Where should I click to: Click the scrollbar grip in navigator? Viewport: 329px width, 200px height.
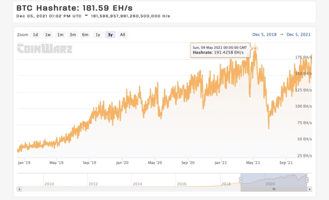pos(274,189)
